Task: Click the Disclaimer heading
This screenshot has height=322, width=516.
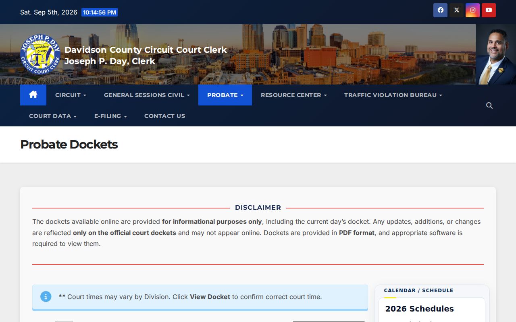Action: tap(258, 208)
